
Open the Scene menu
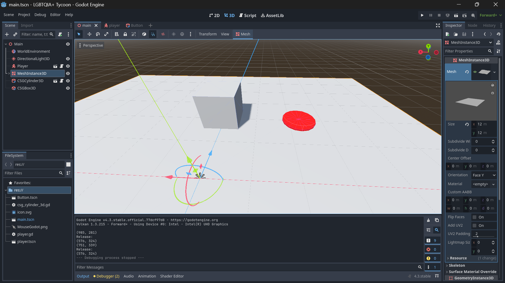9,15
